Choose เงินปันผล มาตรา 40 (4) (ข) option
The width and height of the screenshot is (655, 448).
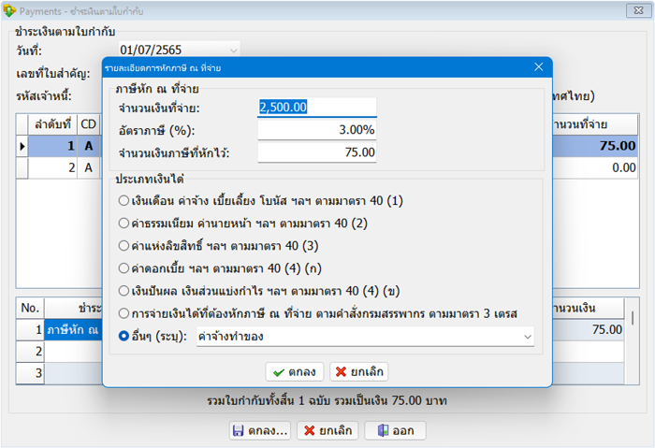[x=124, y=290]
